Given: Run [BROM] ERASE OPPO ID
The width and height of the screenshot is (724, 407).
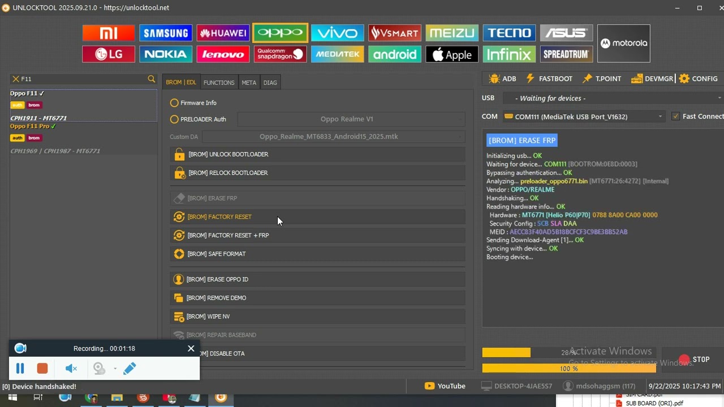Looking at the screenshot, I should (x=317, y=280).
